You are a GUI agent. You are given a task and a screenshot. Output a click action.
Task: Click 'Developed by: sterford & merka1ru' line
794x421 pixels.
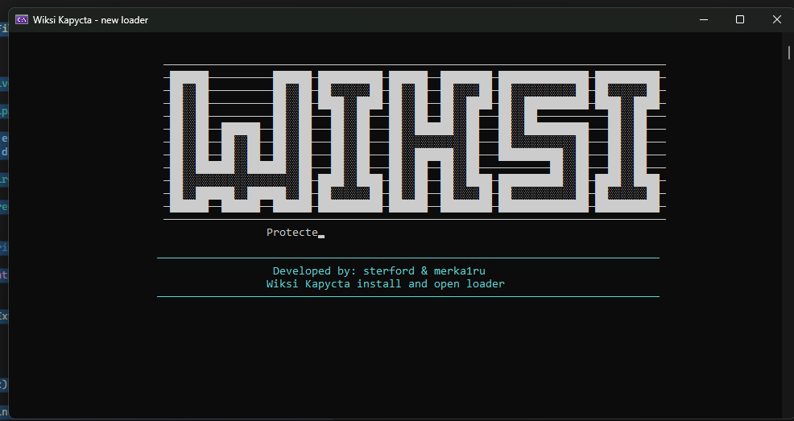tap(378, 270)
